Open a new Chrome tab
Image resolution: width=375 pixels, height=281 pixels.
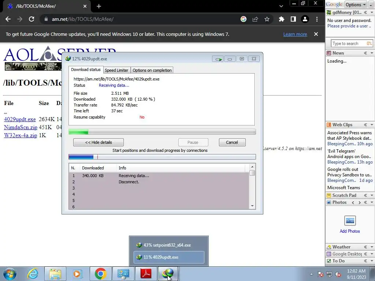tap(99, 6)
